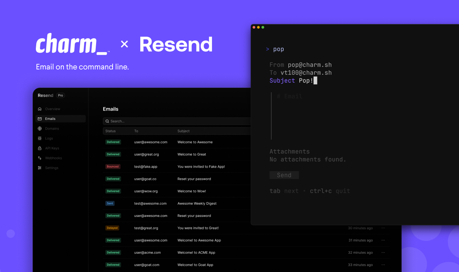Image resolution: width=459 pixels, height=272 pixels.
Task: Open more options for 31 minutes ago row
Action: point(383,240)
